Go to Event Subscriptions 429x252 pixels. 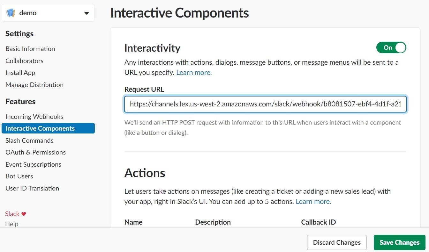point(33,164)
